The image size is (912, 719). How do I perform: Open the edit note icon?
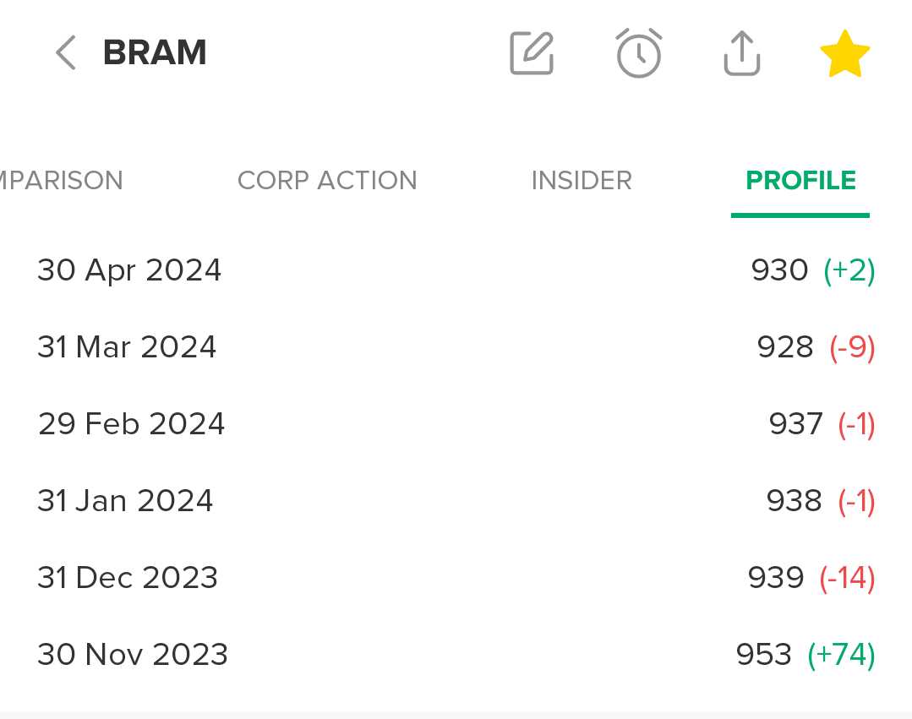[532, 53]
